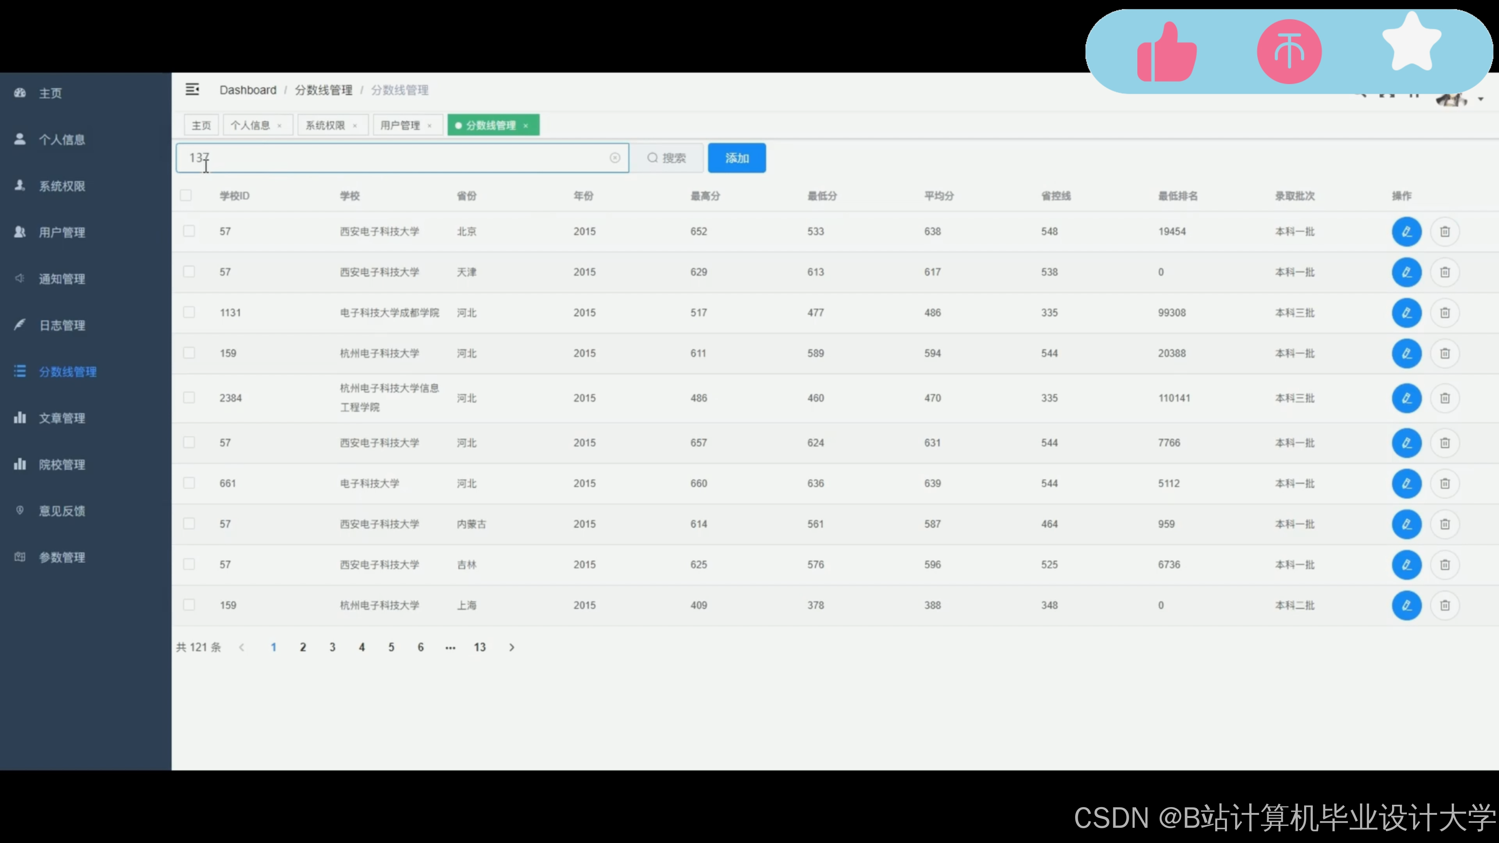Viewport: 1499px width, 843px height.
Task: Expand more pages with the ellipsis
Action: tap(450, 647)
